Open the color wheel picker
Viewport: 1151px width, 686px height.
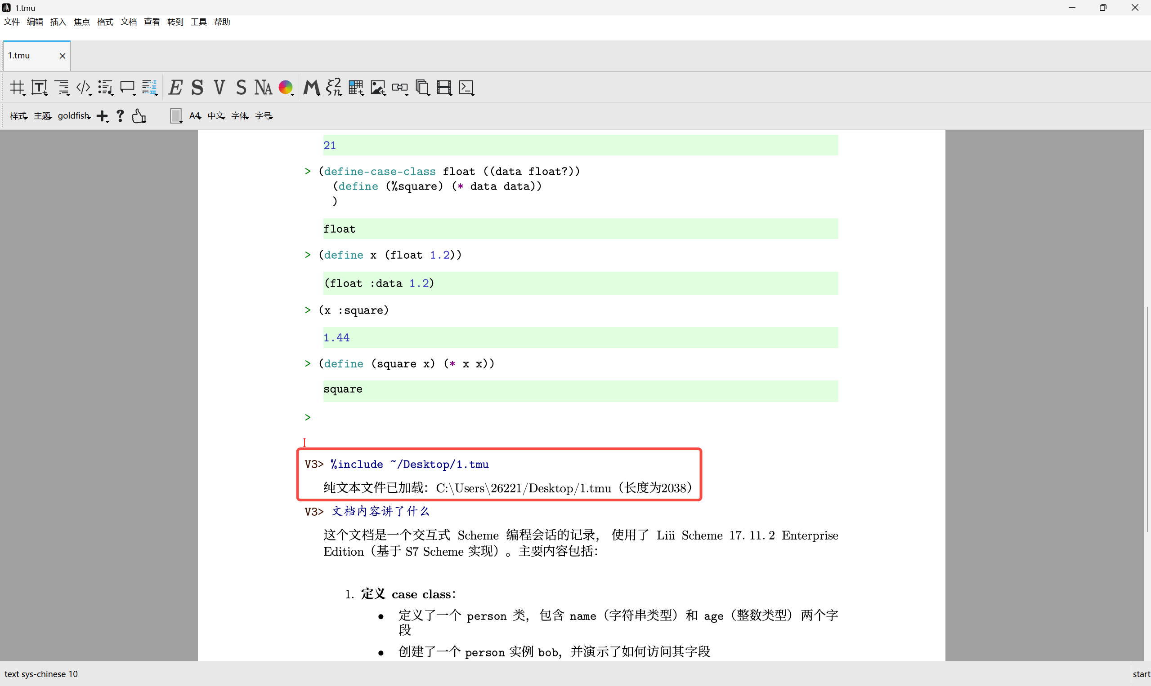click(x=286, y=87)
